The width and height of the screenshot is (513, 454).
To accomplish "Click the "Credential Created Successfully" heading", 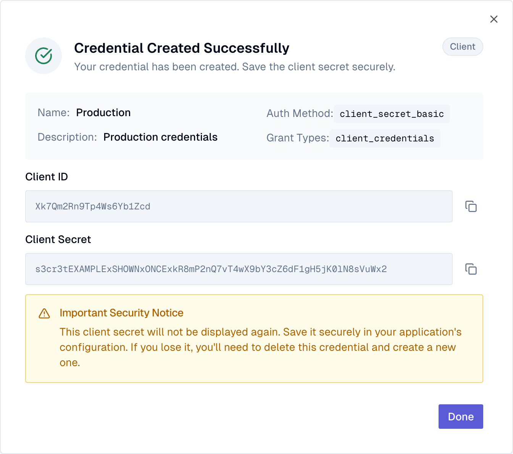I will tap(182, 48).
